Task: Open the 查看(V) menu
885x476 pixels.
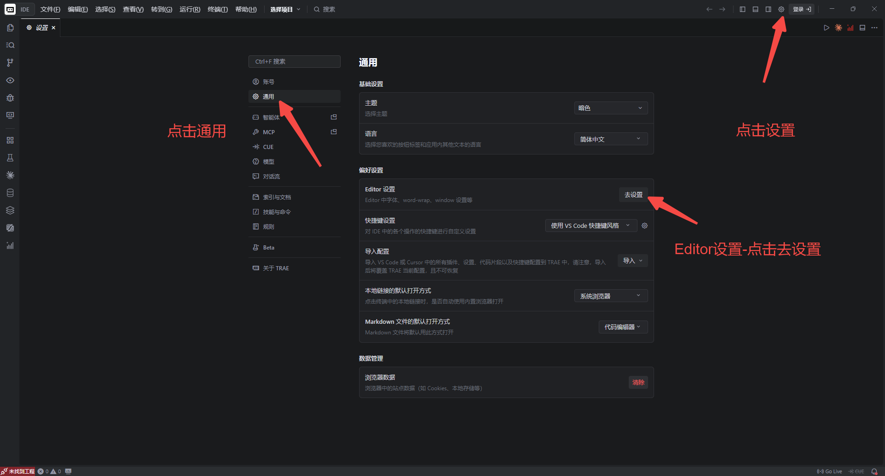Action: 133,9
